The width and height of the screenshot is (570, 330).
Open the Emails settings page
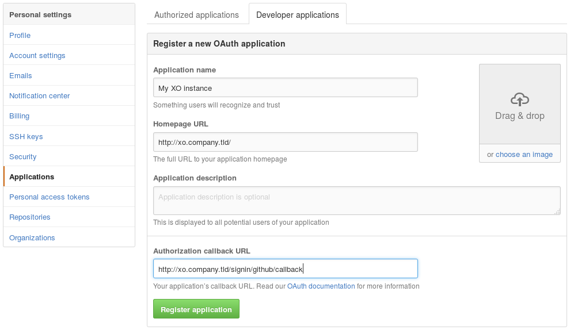[x=69, y=75]
